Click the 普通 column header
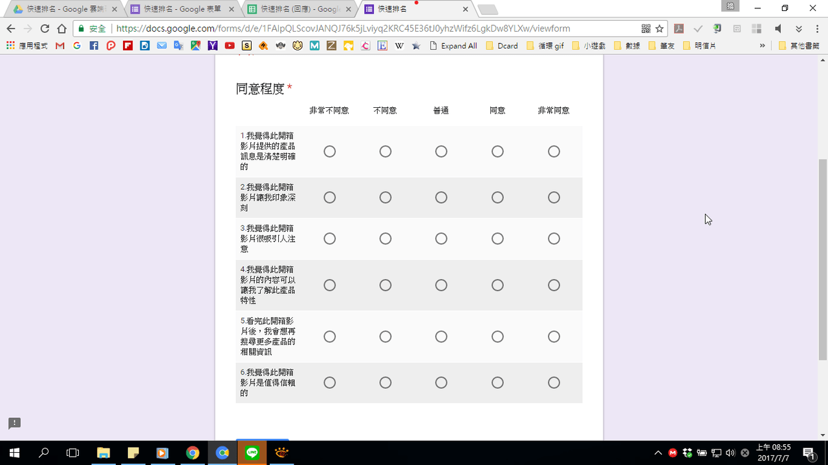Screen dimensions: 828x465 coord(441,110)
